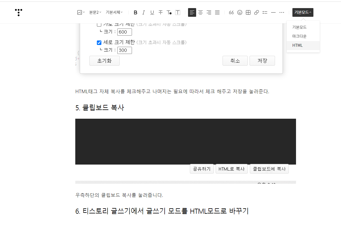Toggle the 세로 크기 제한 checkbox
The height and width of the screenshot is (244, 341).
point(99,43)
